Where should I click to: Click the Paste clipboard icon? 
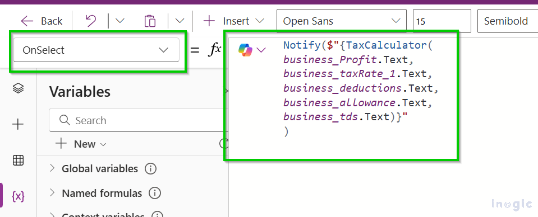[x=150, y=21]
